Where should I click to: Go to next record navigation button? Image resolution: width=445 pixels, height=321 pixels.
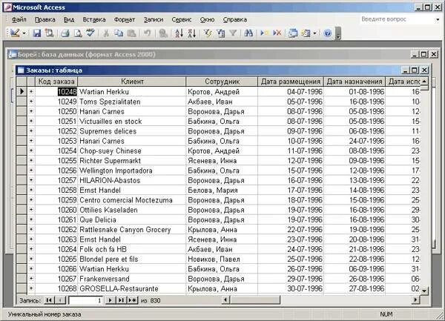pos(111,300)
